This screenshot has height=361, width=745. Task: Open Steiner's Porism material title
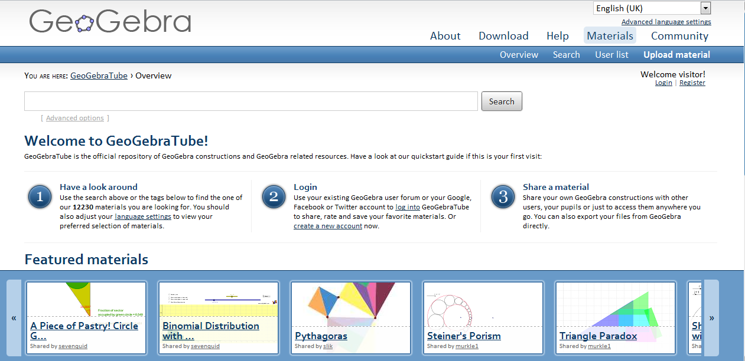click(464, 336)
